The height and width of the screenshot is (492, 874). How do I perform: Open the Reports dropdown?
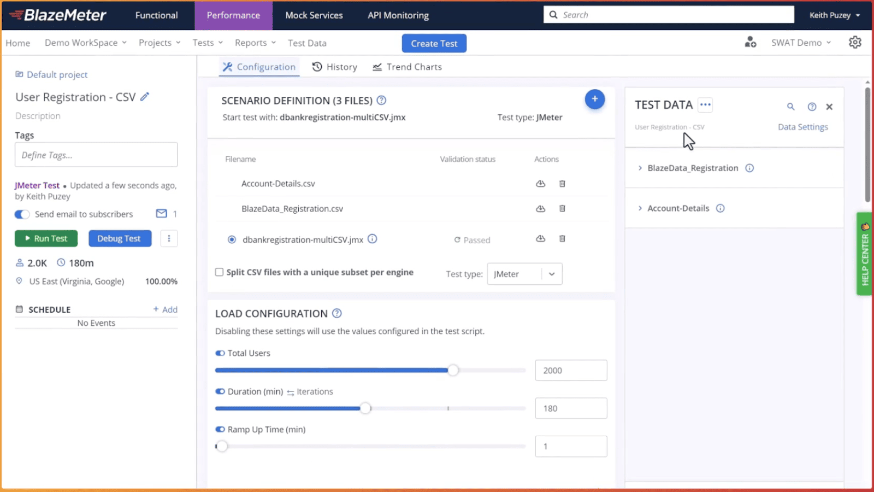(255, 43)
